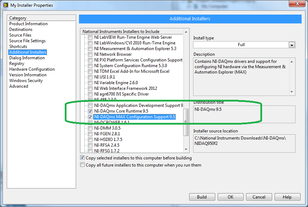Open the Hardware Configuration category
Viewport: 308px width, 207px height.
[32, 69]
